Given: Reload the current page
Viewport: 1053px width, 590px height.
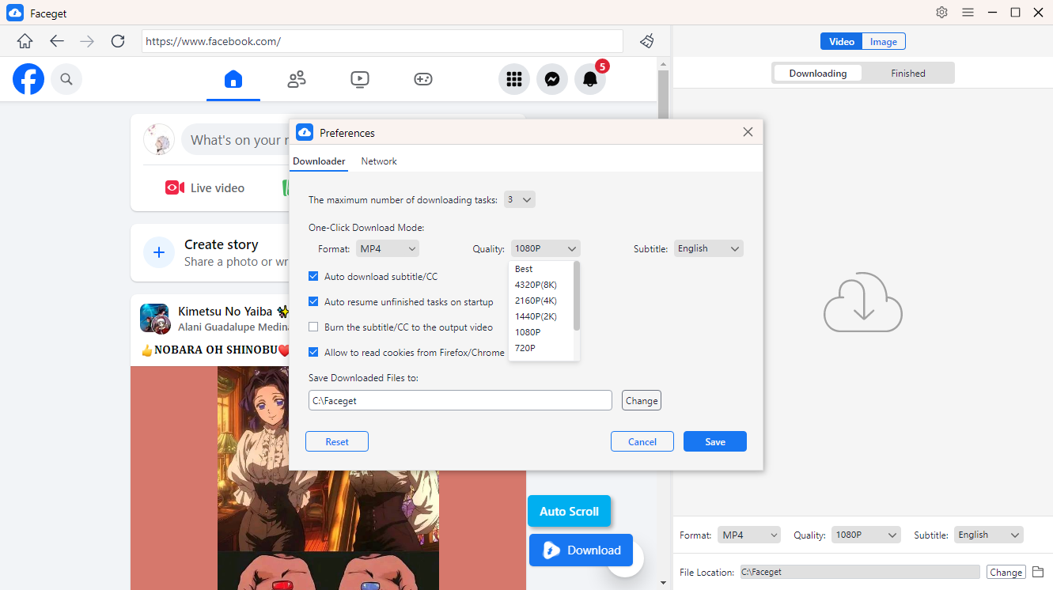Looking at the screenshot, I should tap(118, 41).
